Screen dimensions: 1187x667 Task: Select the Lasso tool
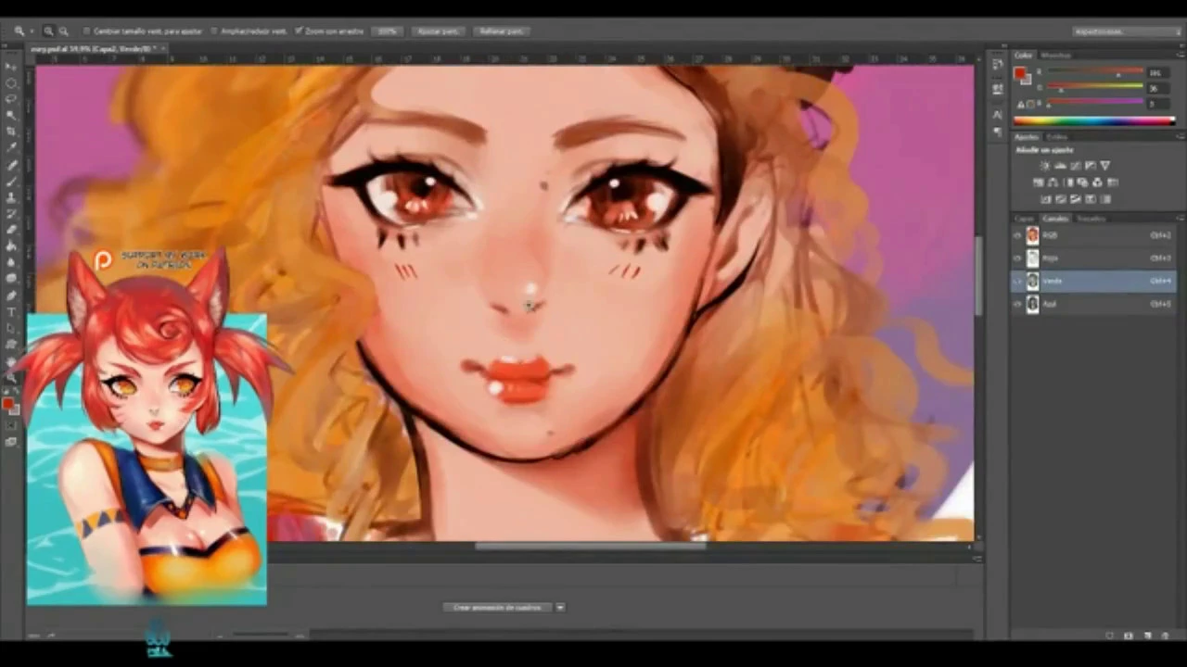(x=11, y=98)
